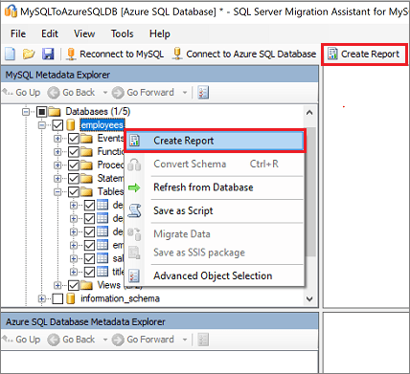This screenshot has height=374, width=410.
Task: Click Go Up in MySQL Metadata Explorer
Action: (x=22, y=93)
